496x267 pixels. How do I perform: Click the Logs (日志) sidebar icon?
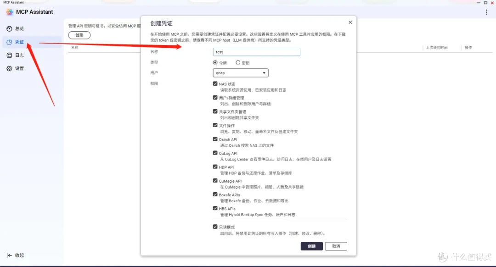[9, 56]
